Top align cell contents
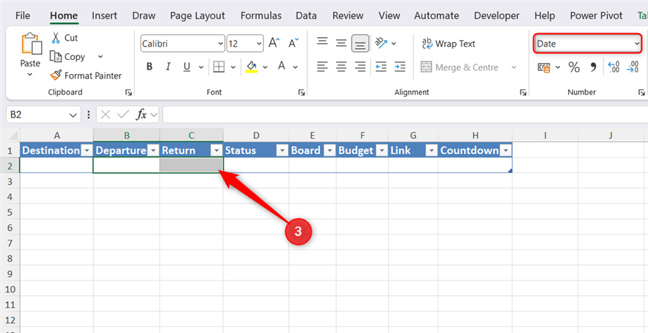 click(322, 43)
